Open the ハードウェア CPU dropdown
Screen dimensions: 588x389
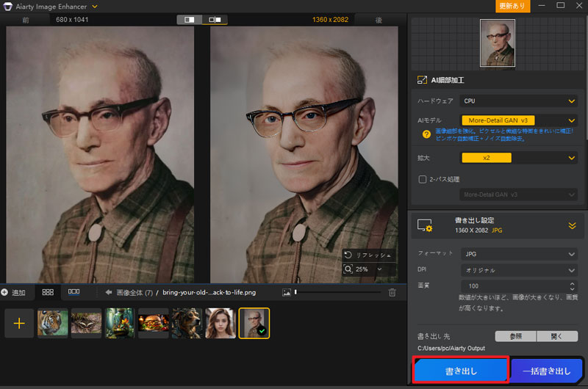tap(518, 101)
